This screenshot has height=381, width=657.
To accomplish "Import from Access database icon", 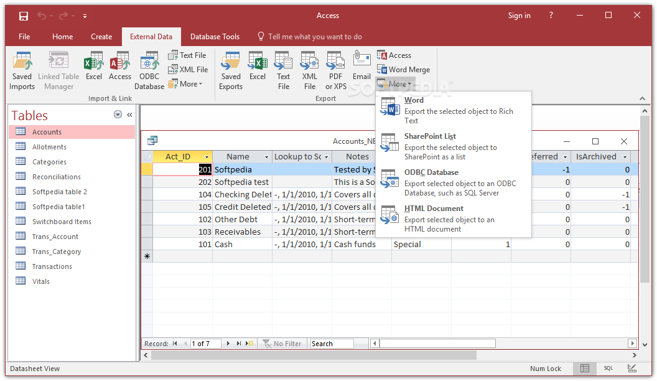I will [120, 66].
